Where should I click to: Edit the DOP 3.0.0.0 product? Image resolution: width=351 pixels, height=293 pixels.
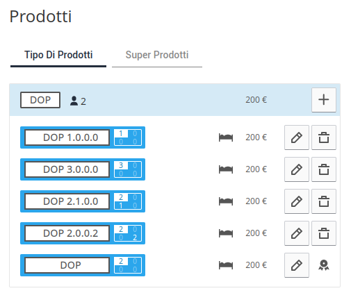(x=297, y=169)
